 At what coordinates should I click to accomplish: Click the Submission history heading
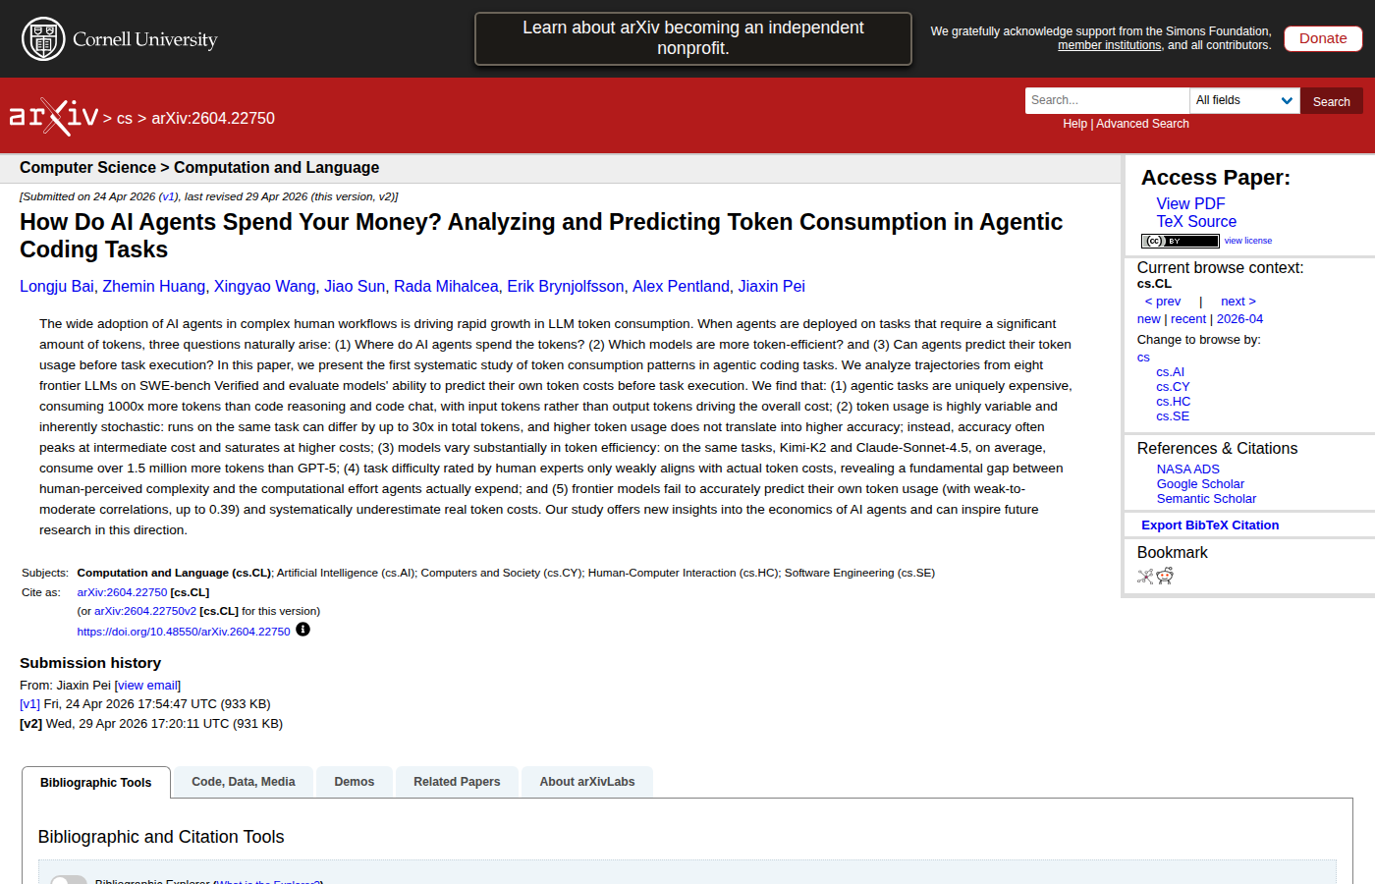[x=90, y=663]
